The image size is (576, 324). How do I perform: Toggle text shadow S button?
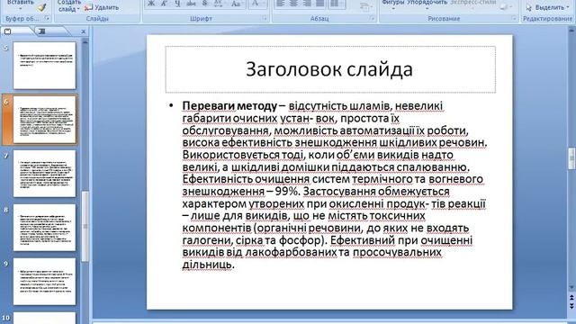tap(205, 4)
